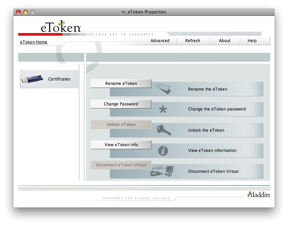This screenshot has height=226, width=288.
Task: Click the 'View eToken information' description text
Action: [x=212, y=151]
